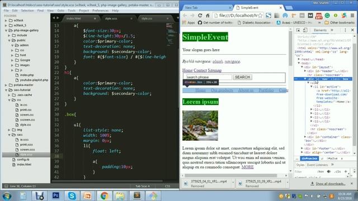
Task: Click the search phrase input field
Action: pos(209,77)
